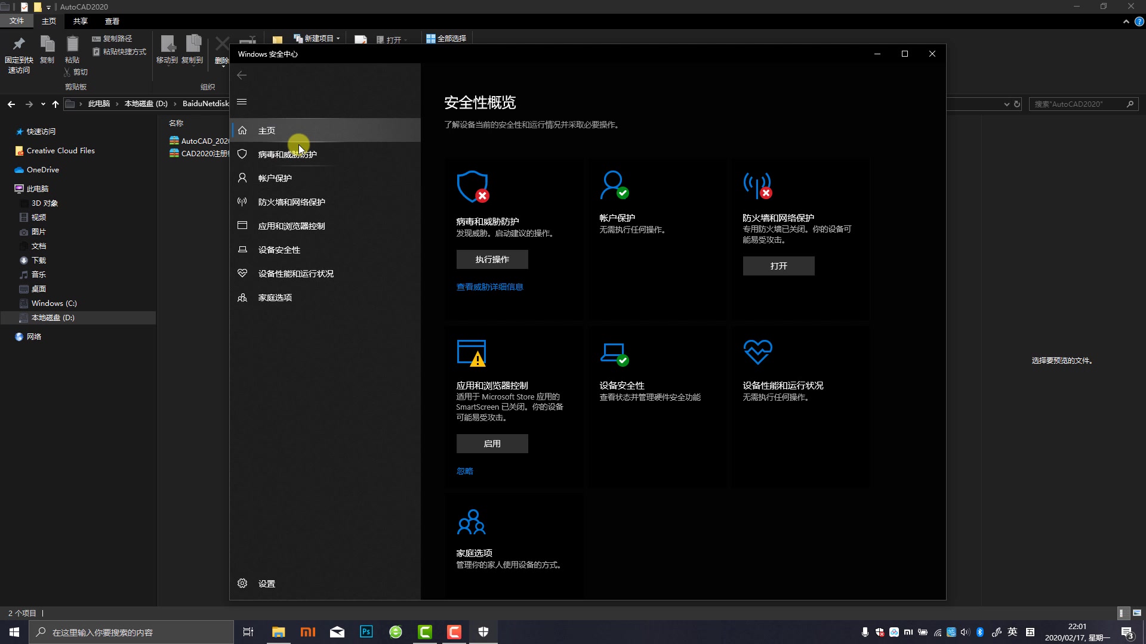Click the family options people icon
The height and width of the screenshot is (644, 1146).
click(471, 522)
